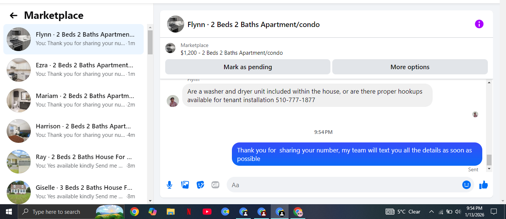Open the GIF picker icon
Screen dimensions: 506x219
(216, 185)
